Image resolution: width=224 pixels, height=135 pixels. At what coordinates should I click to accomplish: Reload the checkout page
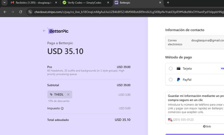point(21,12)
